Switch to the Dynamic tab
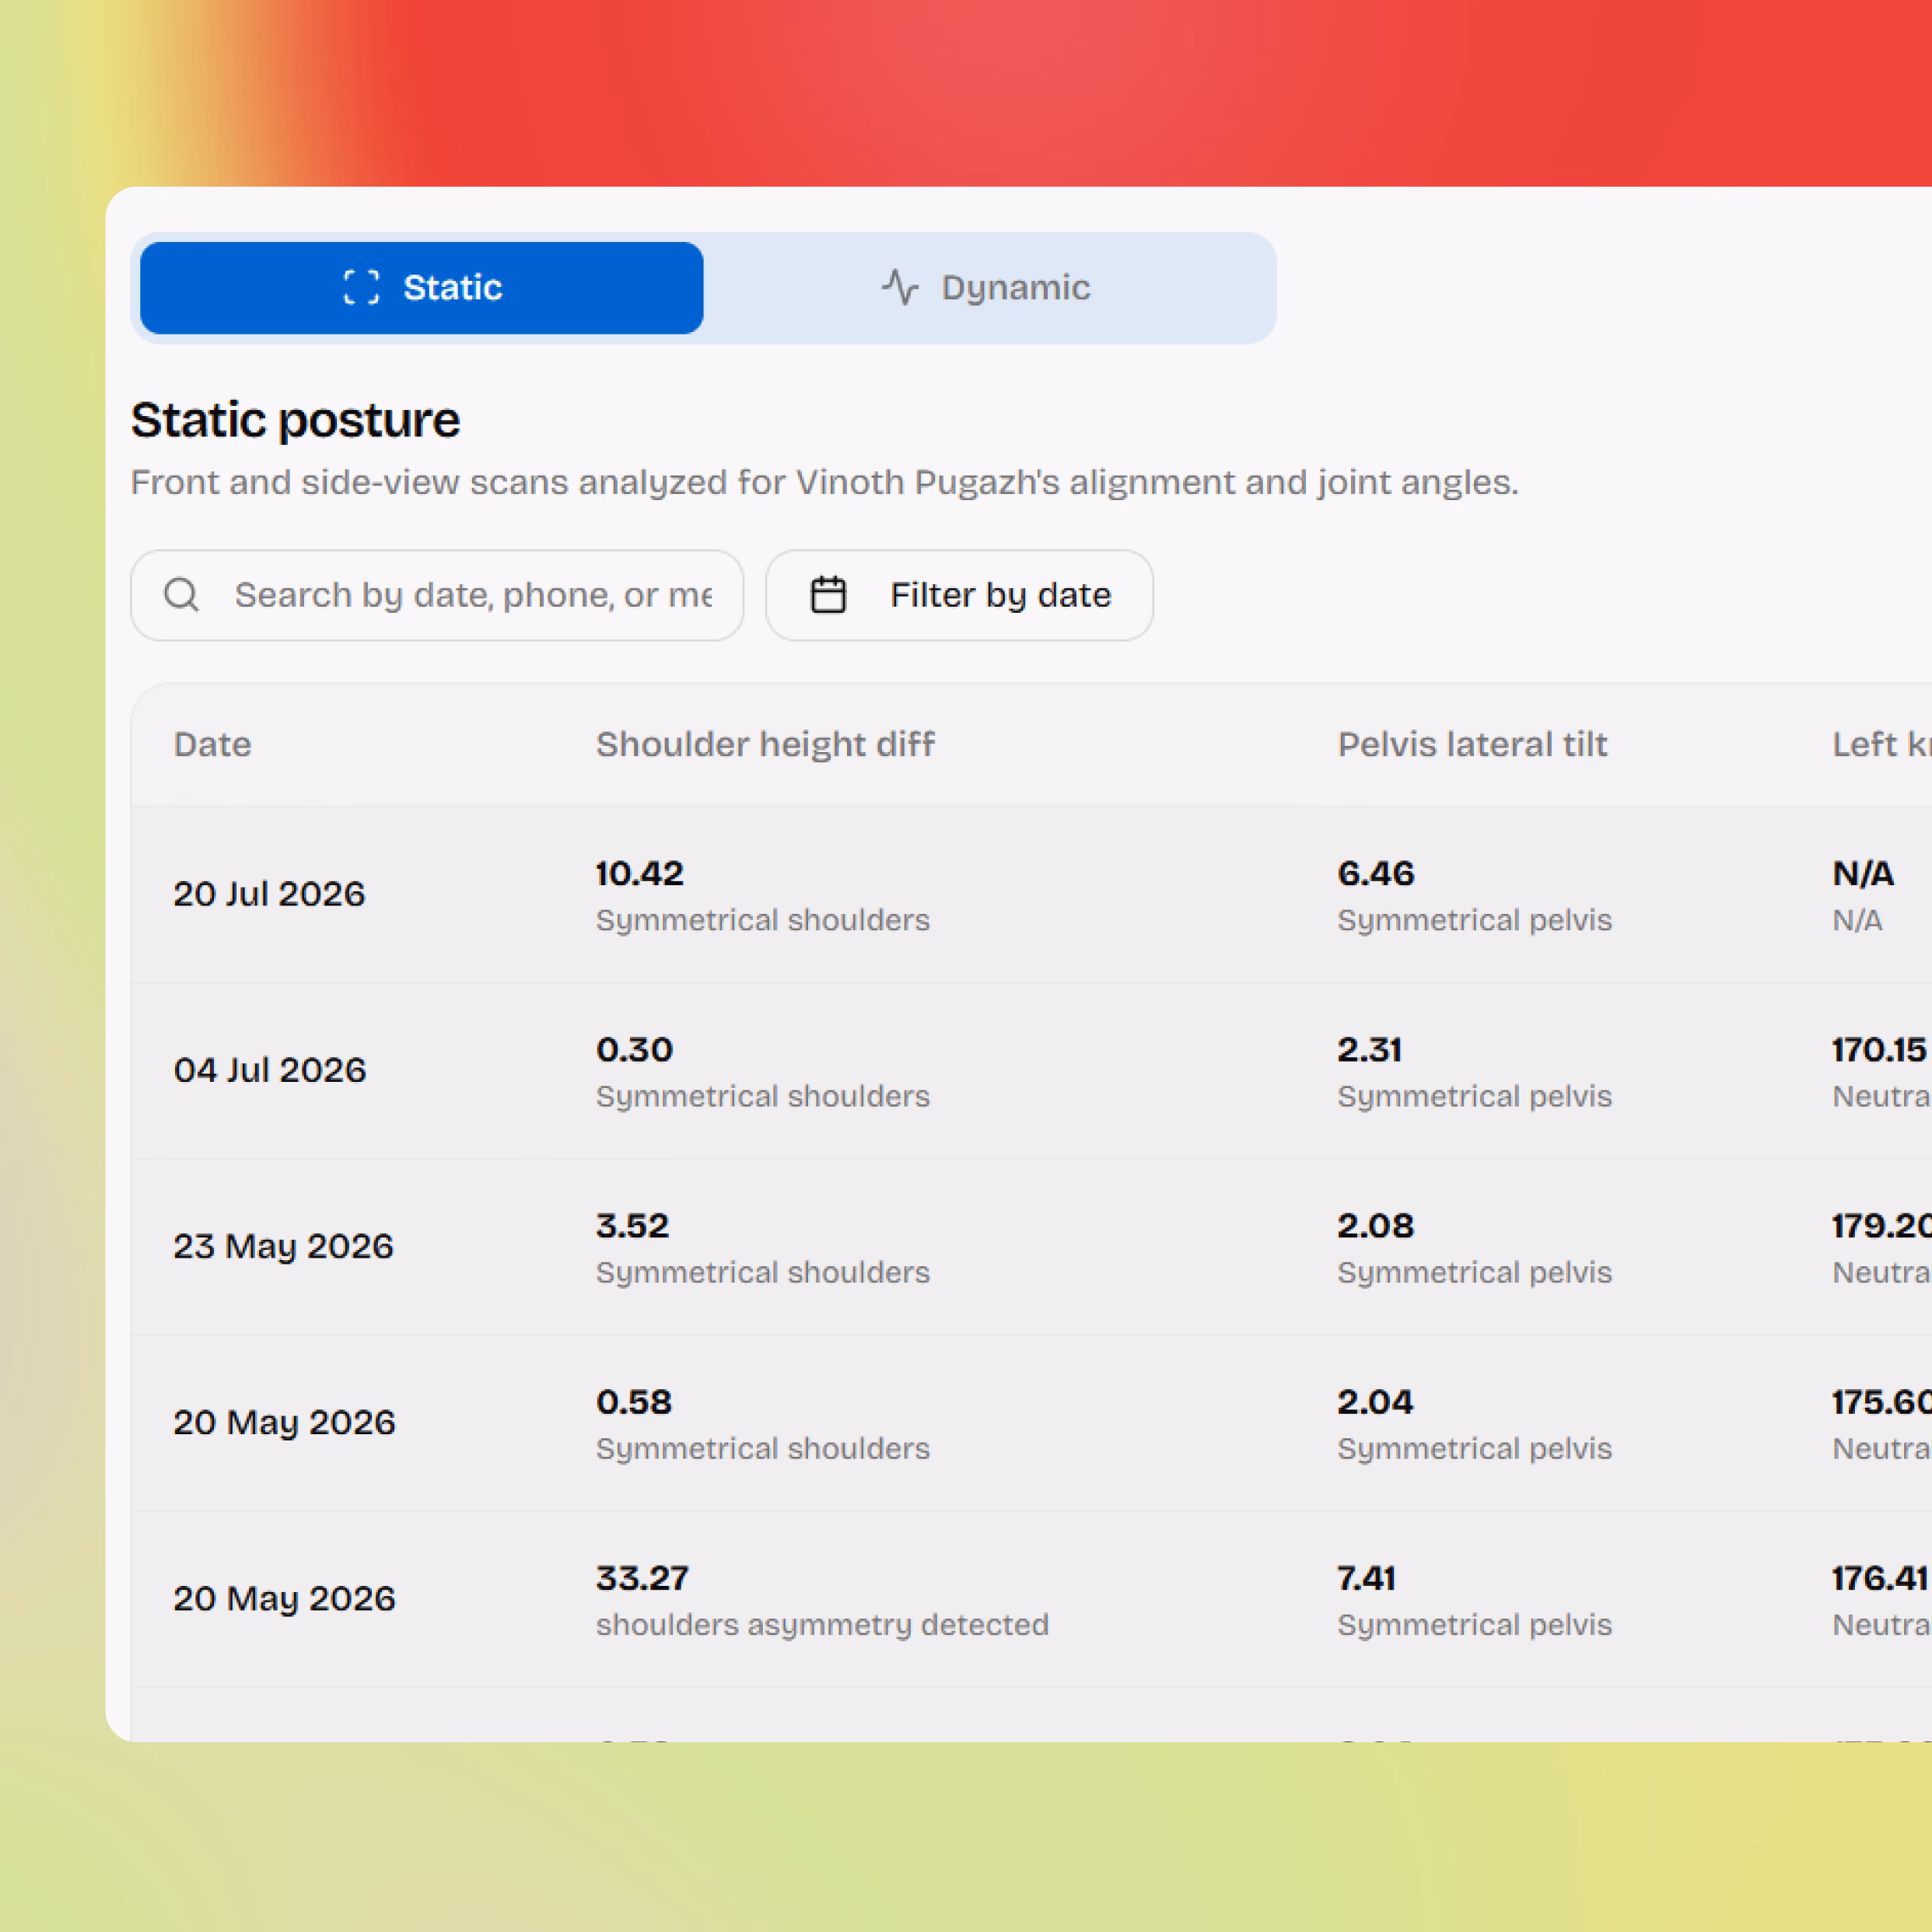Screen dimensions: 1932x1932 [985, 288]
